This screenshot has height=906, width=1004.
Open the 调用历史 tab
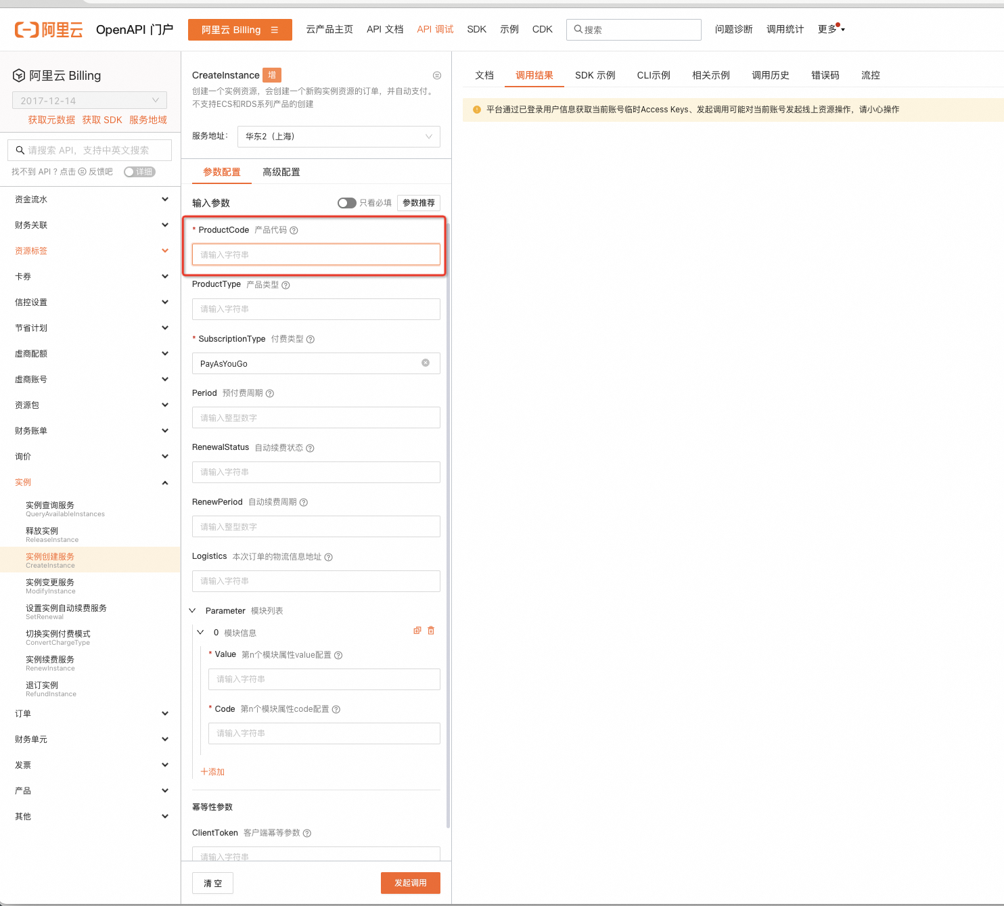coord(771,75)
